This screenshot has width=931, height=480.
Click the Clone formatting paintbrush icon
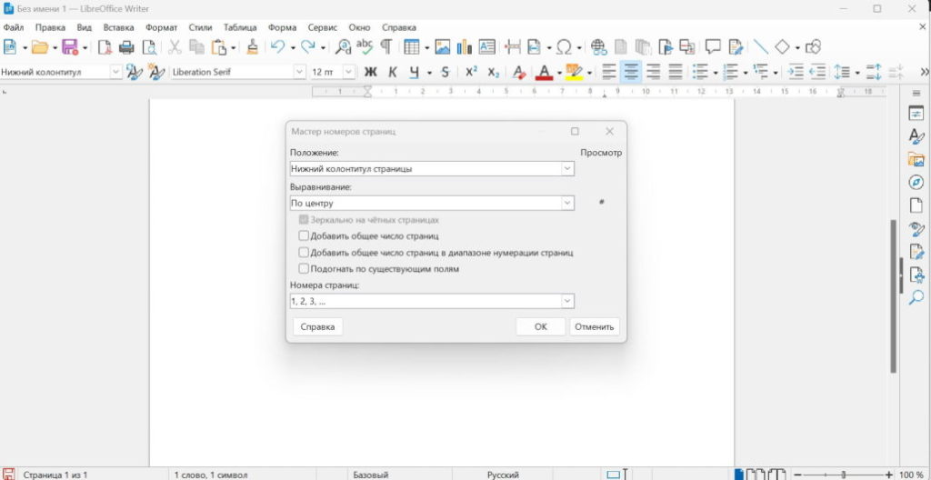[x=253, y=47]
